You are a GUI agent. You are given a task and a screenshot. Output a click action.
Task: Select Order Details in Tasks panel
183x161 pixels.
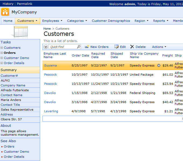14,63
